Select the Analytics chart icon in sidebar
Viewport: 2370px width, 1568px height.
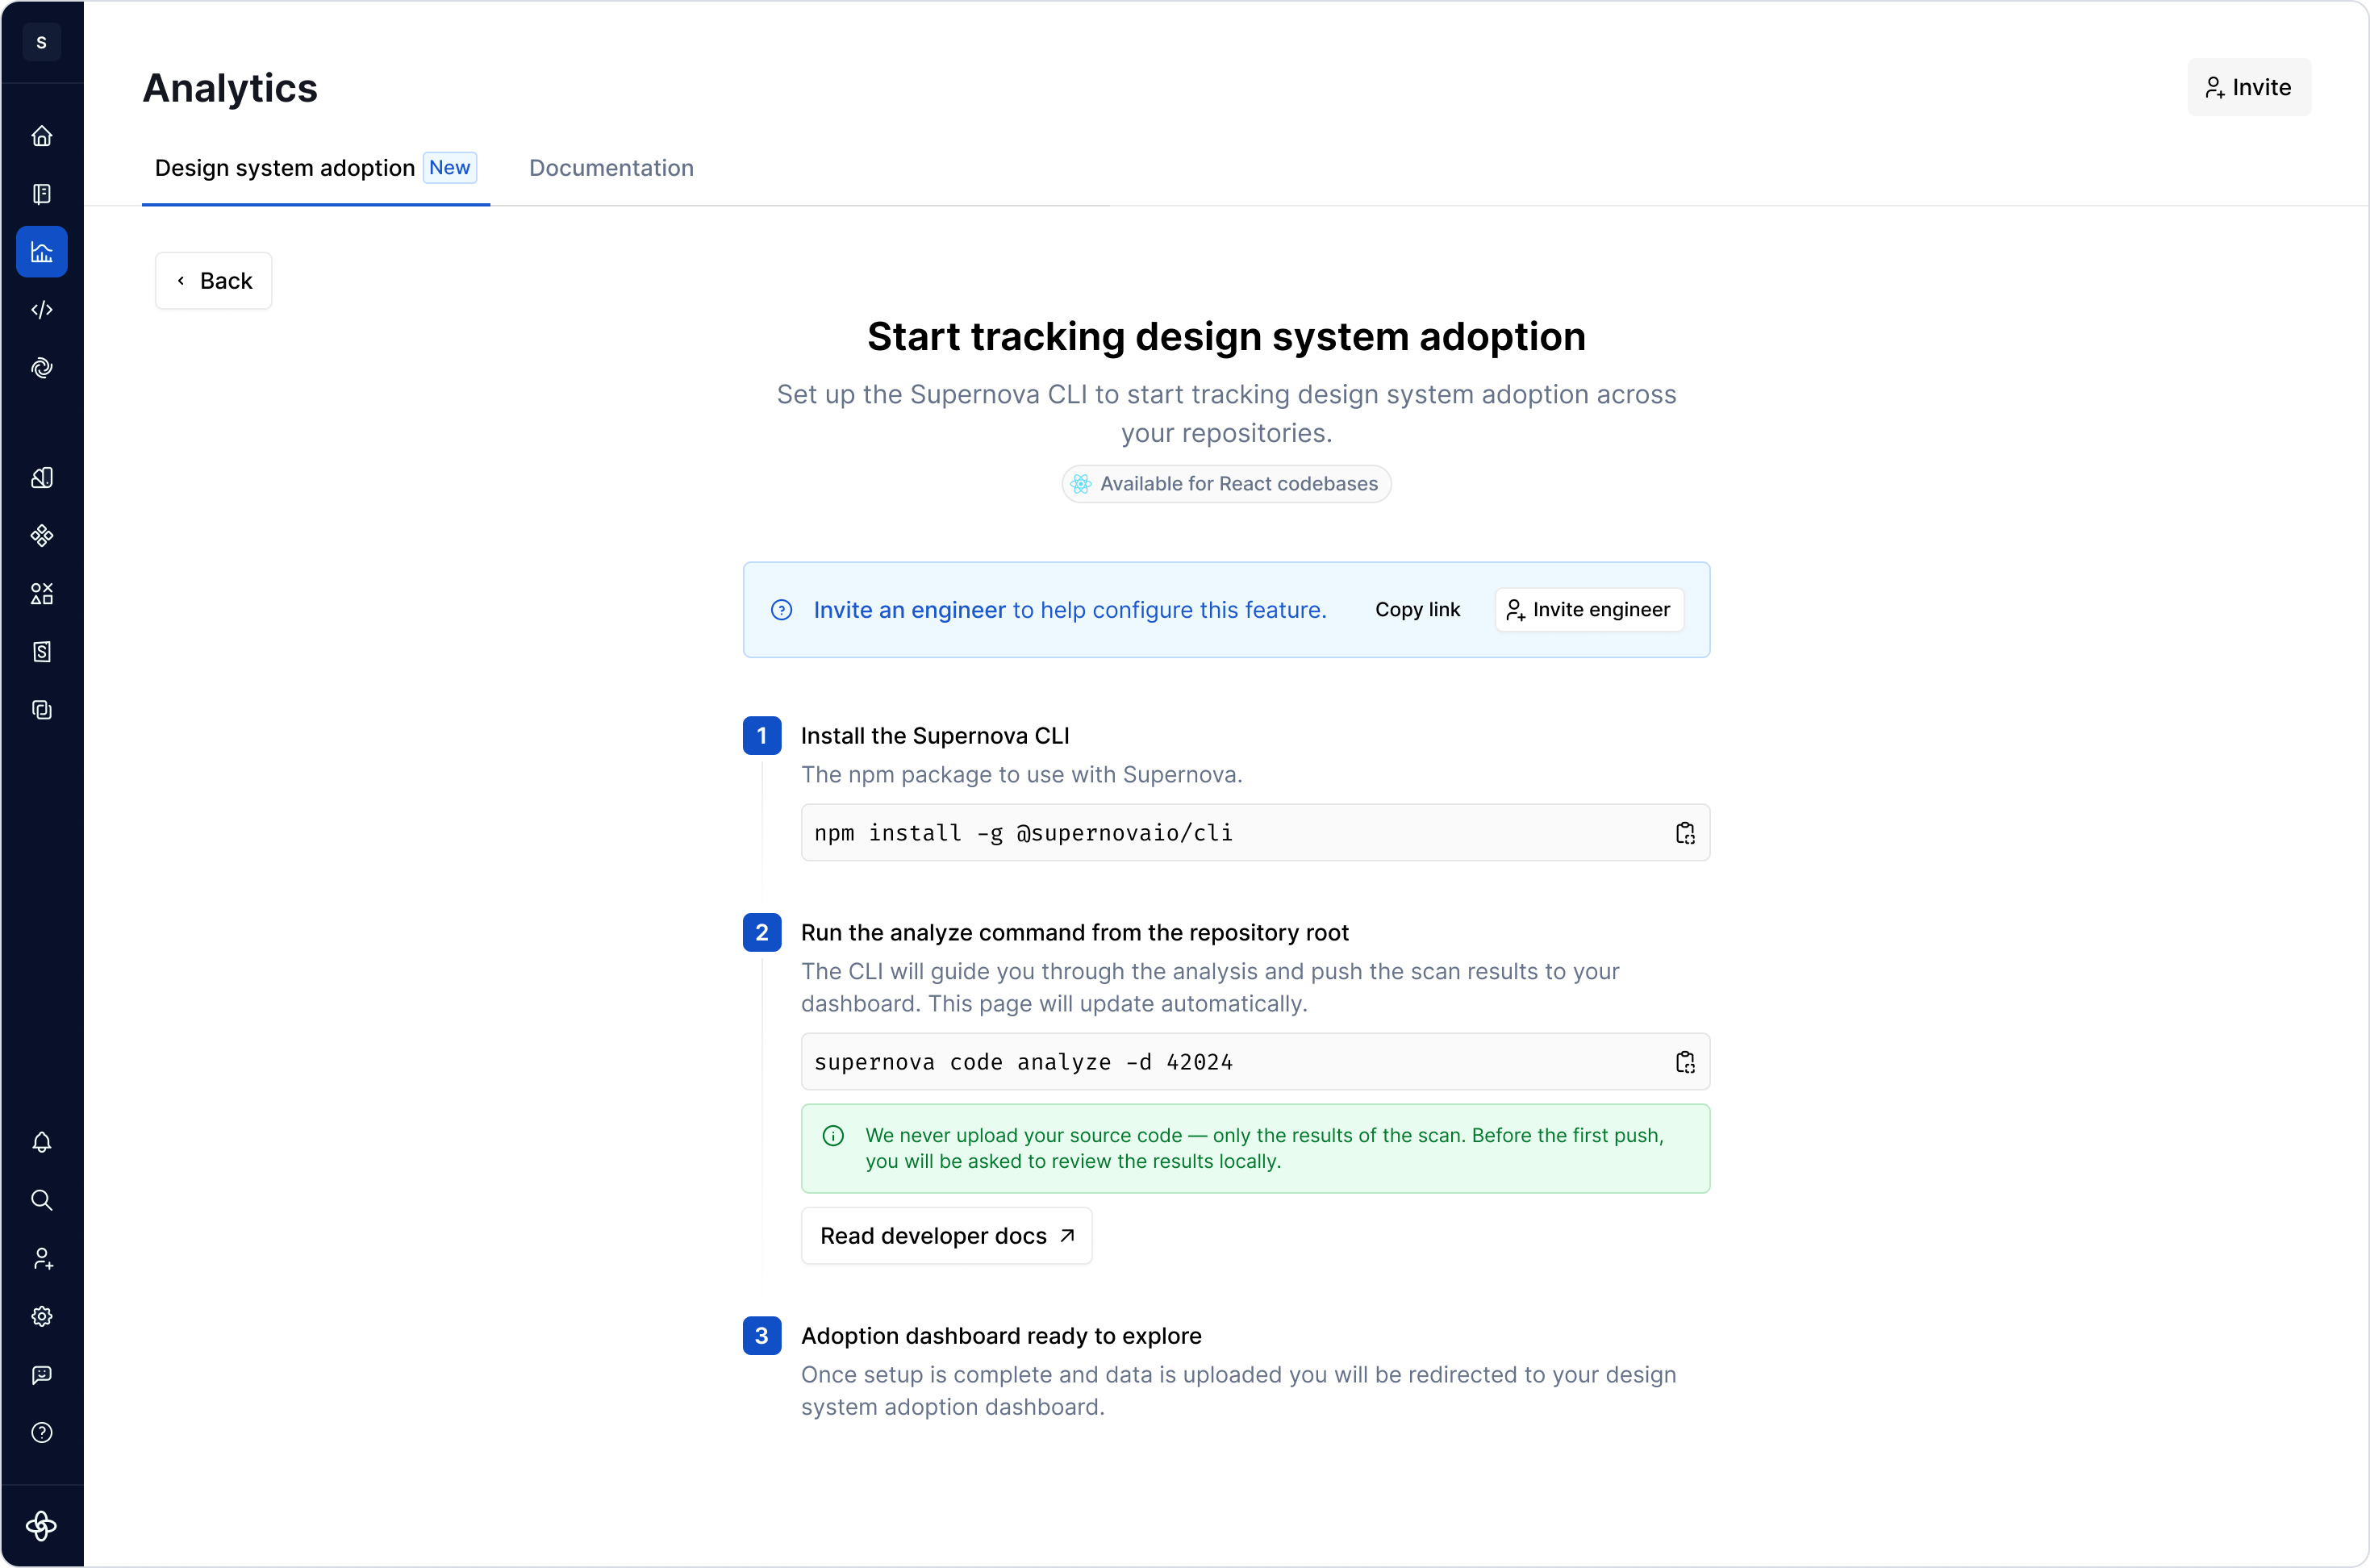click(x=41, y=252)
